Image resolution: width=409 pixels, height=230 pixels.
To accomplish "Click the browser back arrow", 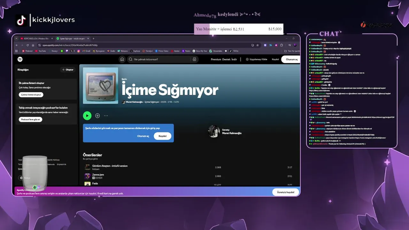I will [x=17, y=45].
